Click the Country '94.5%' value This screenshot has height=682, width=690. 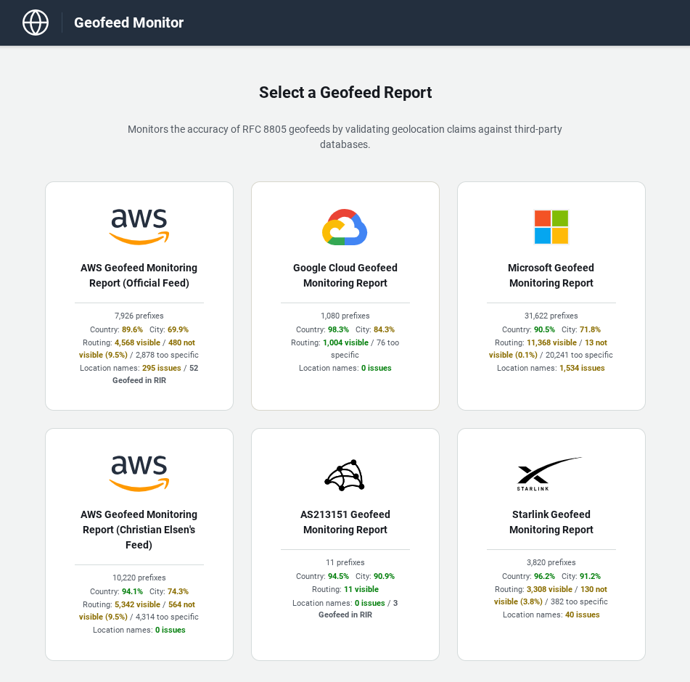pos(338,576)
